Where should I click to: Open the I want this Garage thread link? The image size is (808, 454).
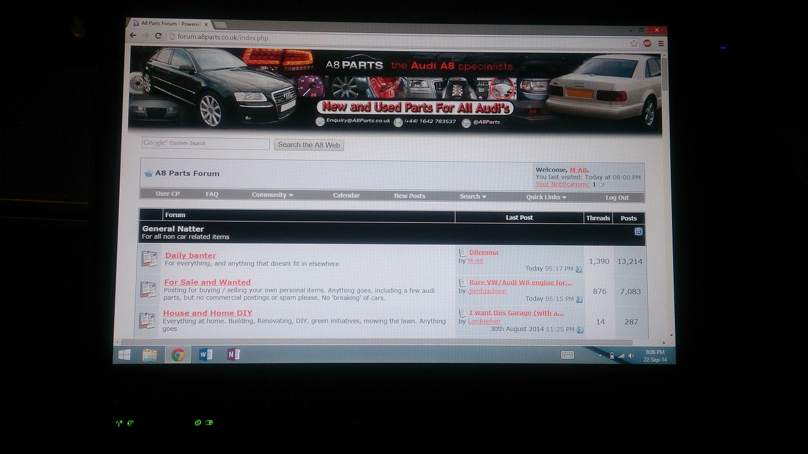516,313
